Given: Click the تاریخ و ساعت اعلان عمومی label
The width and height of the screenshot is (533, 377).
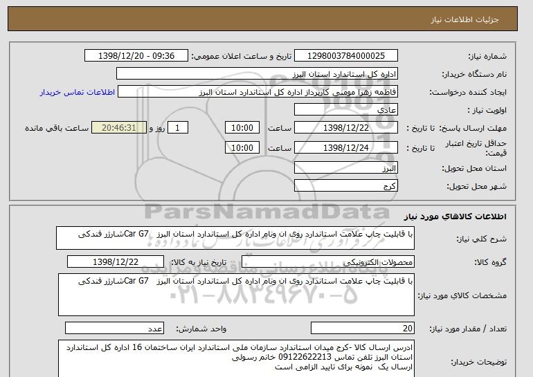Looking at the screenshot, I should point(242,57).
